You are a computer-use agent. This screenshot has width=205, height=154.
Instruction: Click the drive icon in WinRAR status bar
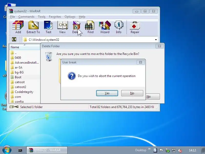pyautogui.click(x=11, y=107)
